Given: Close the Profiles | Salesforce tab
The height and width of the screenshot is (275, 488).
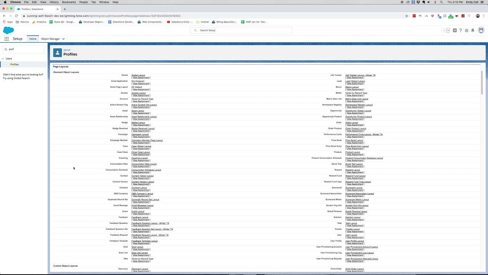Looking at the screenshot, I should click(58, 9).
